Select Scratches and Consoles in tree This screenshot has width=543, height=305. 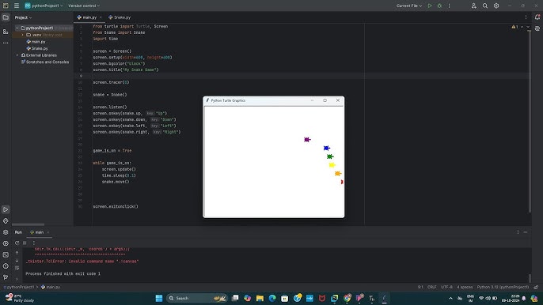pyautogui.click(x=45, y=62)
